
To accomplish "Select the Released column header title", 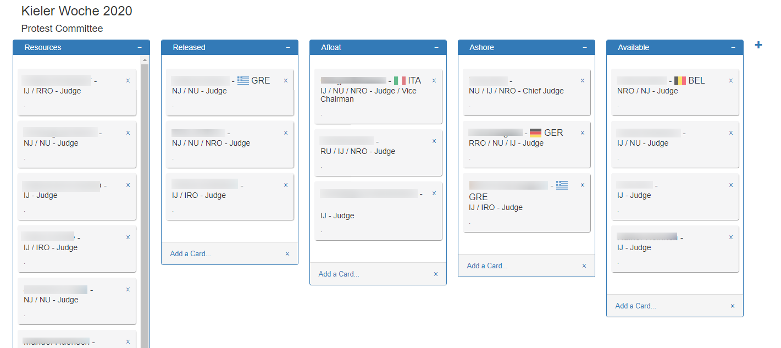I will [x=189, y=47].
